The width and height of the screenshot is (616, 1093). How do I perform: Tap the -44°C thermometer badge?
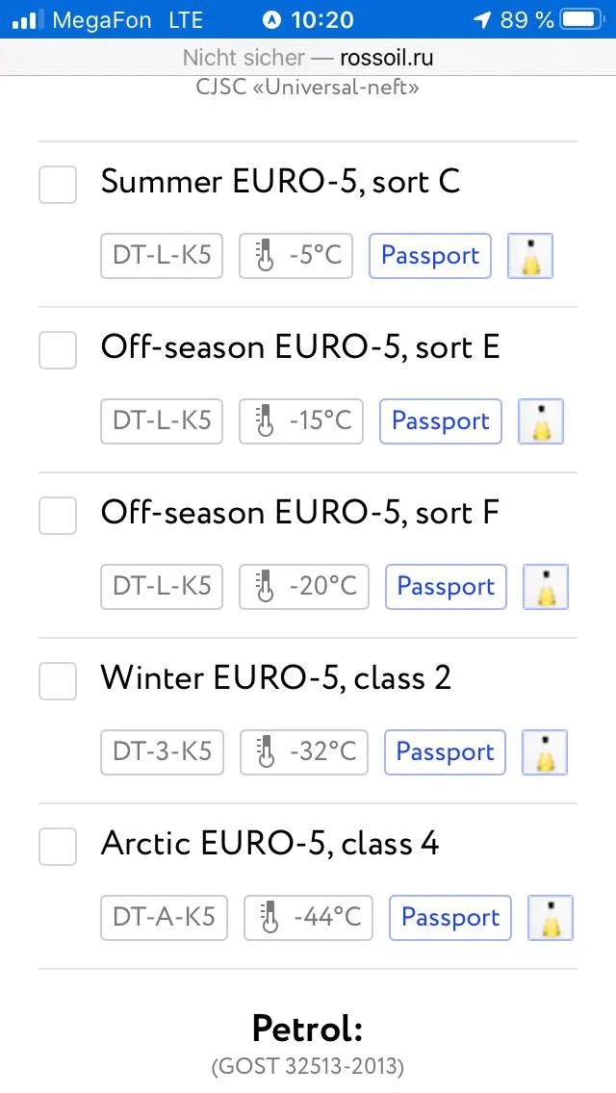tap(308, 918)
